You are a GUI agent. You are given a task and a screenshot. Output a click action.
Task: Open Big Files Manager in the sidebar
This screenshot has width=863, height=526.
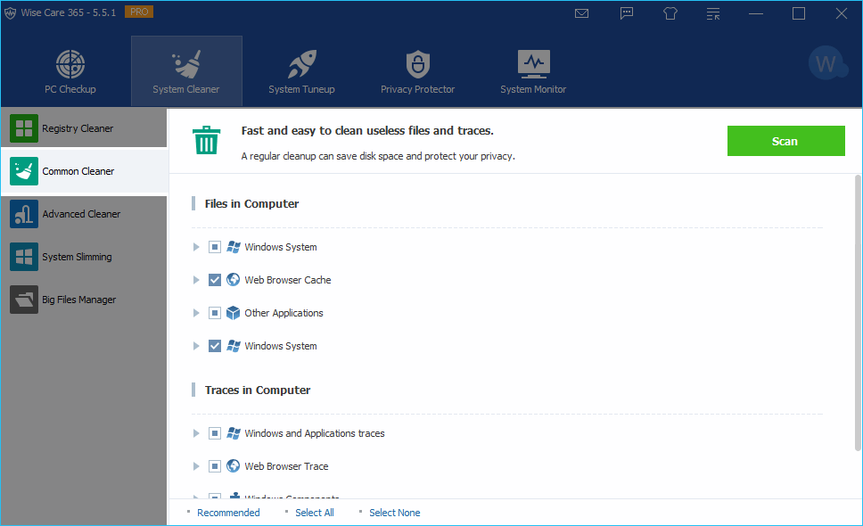pyautogui.click(x=84, y=300)
